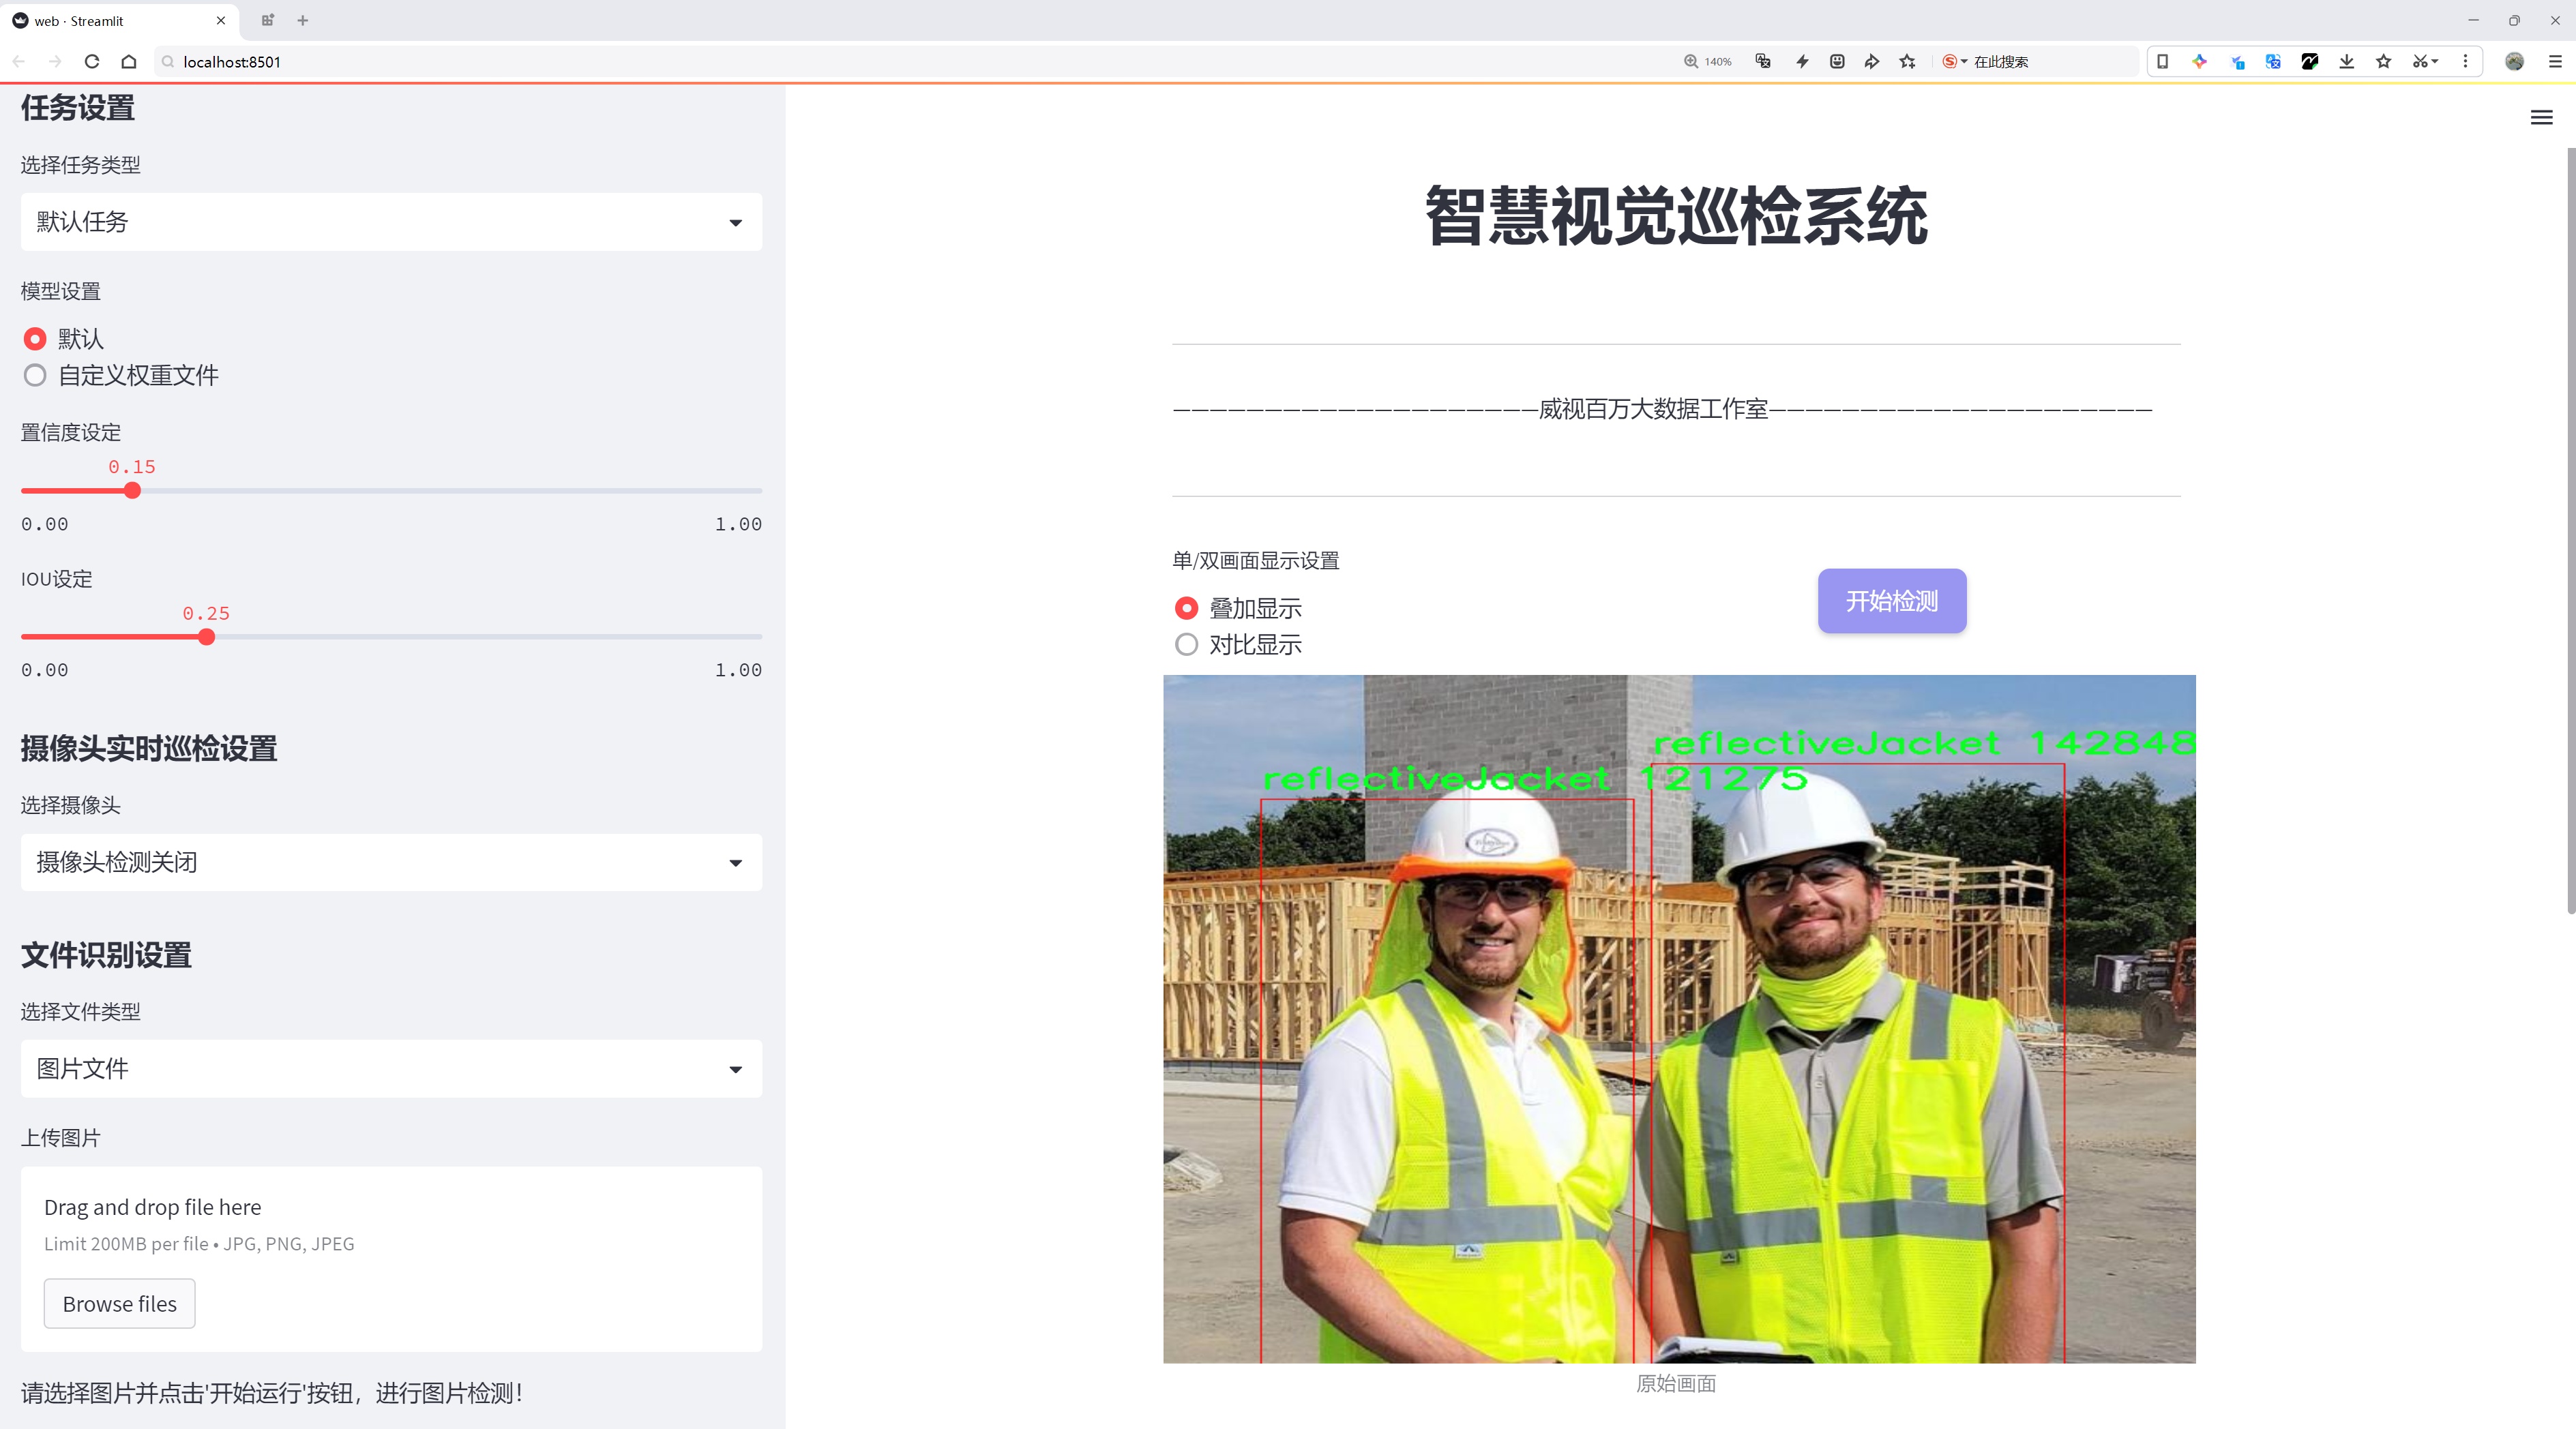Add bookmark with star-plus icon

1907,62
